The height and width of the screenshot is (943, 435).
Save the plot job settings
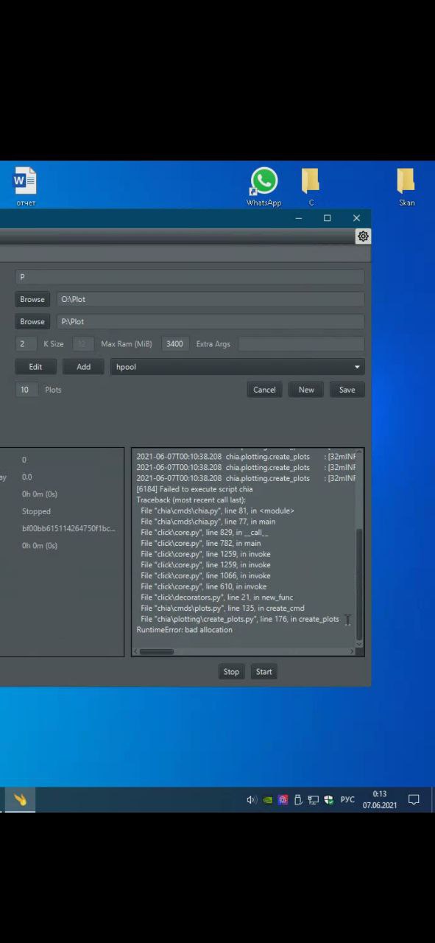[347, 390]
